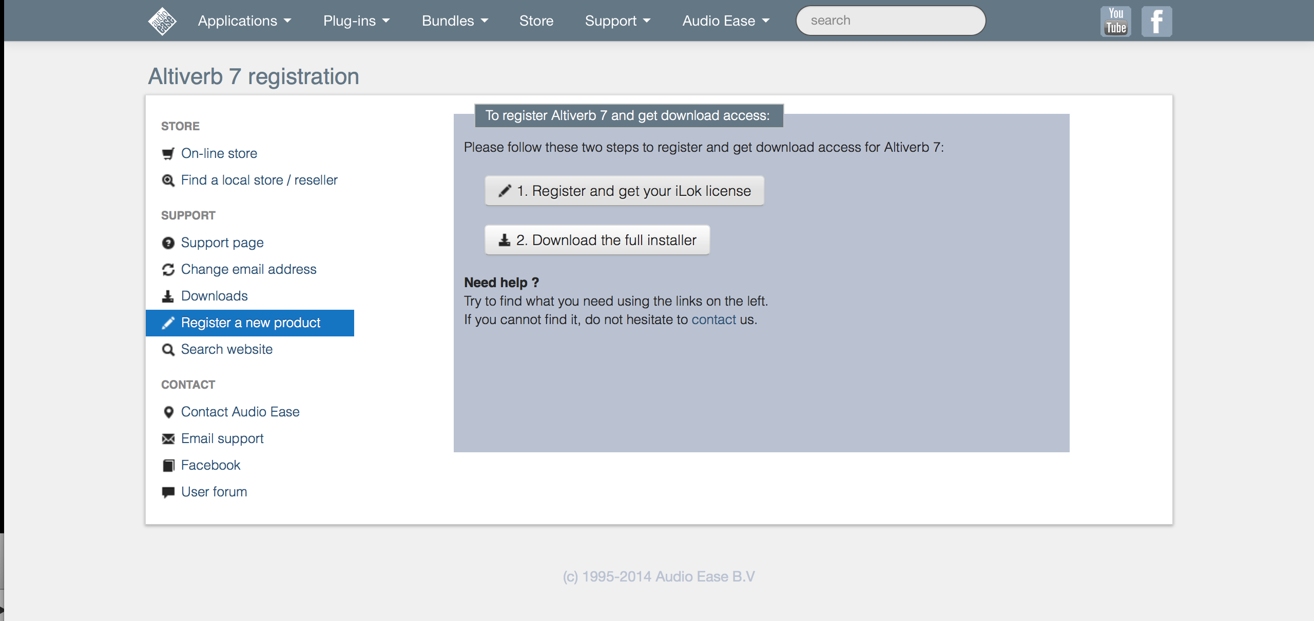This screenshot has width=1314, height=621.
Task: Click the 'Need help ?' heading
Action: coord(501,283)
